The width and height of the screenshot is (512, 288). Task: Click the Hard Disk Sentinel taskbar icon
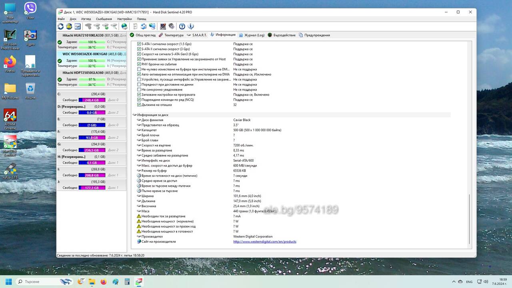click(x=139, y=282)
